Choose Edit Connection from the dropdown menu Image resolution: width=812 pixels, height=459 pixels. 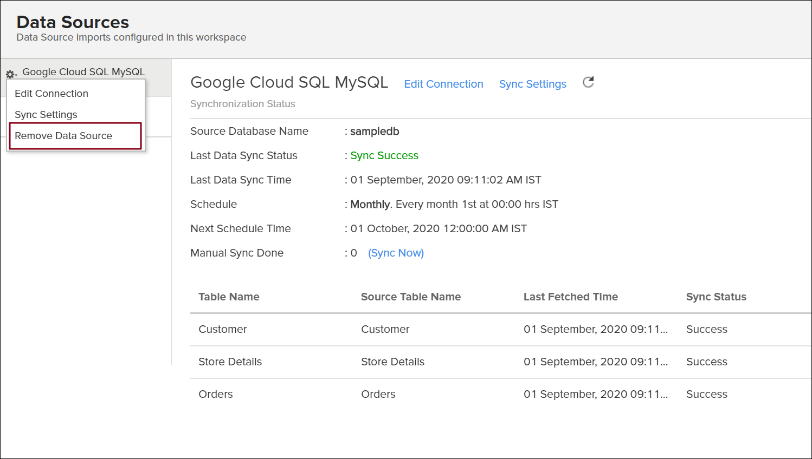coord(51,94)
